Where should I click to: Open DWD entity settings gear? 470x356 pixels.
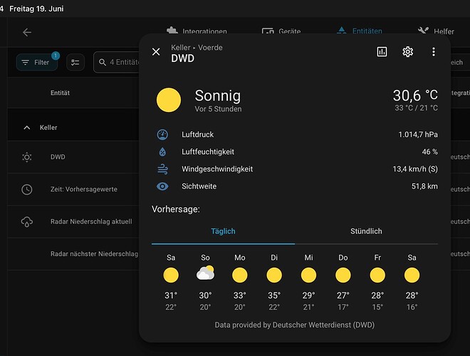407,51
